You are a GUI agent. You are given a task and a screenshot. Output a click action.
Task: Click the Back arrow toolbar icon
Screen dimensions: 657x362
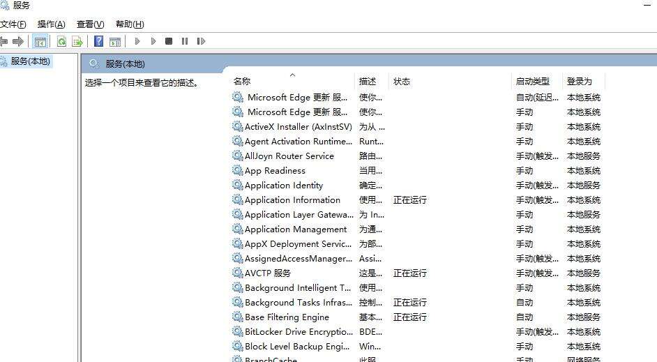pyautogui.click(x=3, y=41)
